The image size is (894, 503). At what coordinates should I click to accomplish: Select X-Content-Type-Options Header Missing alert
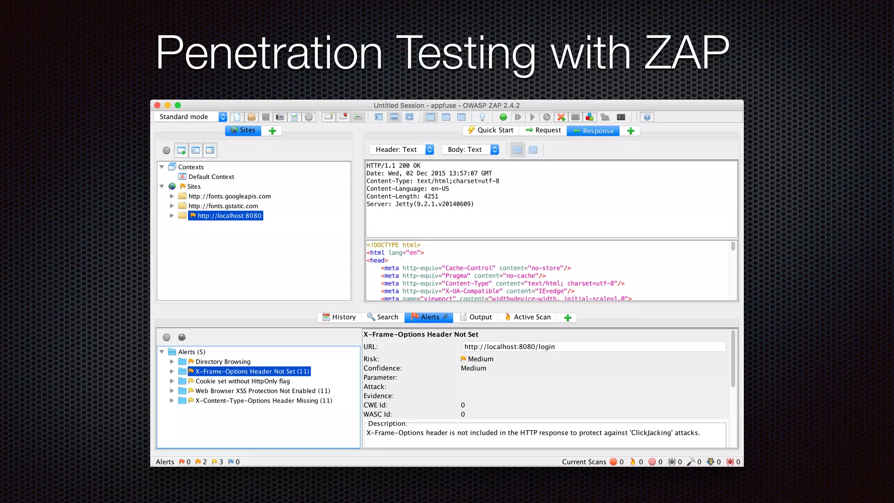point(260,400)
